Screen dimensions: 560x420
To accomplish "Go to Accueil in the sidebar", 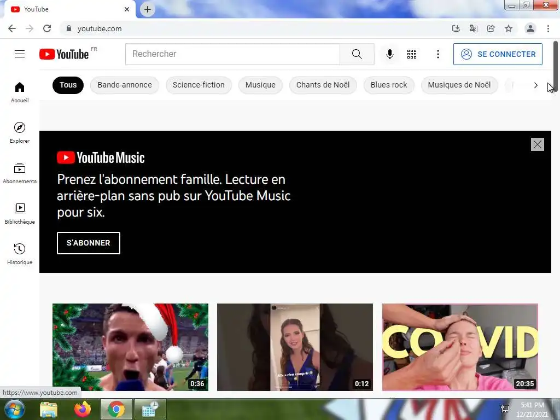I will click(x=20, y=92).
